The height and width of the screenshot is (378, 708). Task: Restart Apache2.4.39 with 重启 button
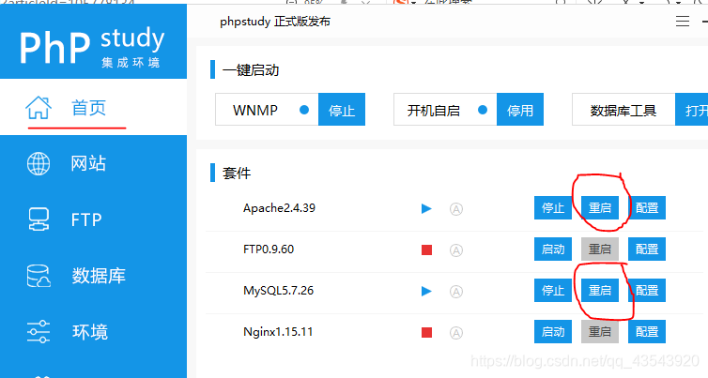coord(600,207)
